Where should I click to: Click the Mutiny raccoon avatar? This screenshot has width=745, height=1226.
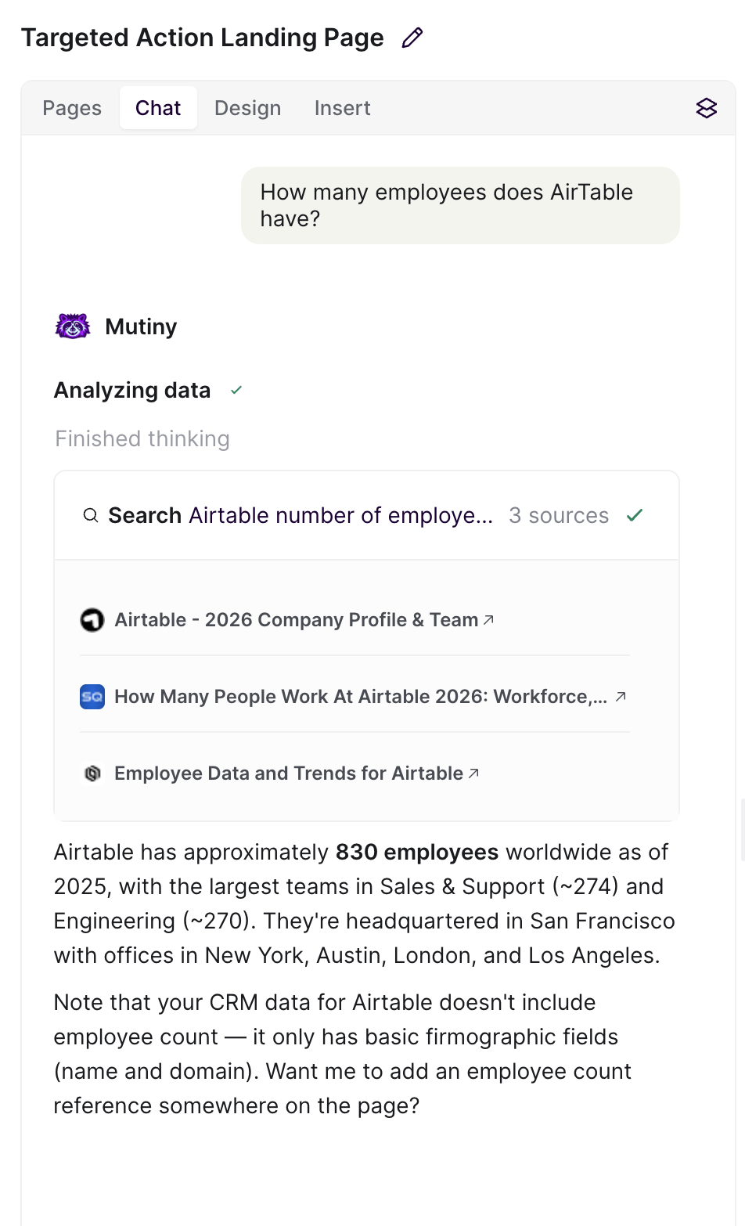[x=73, y=326]
